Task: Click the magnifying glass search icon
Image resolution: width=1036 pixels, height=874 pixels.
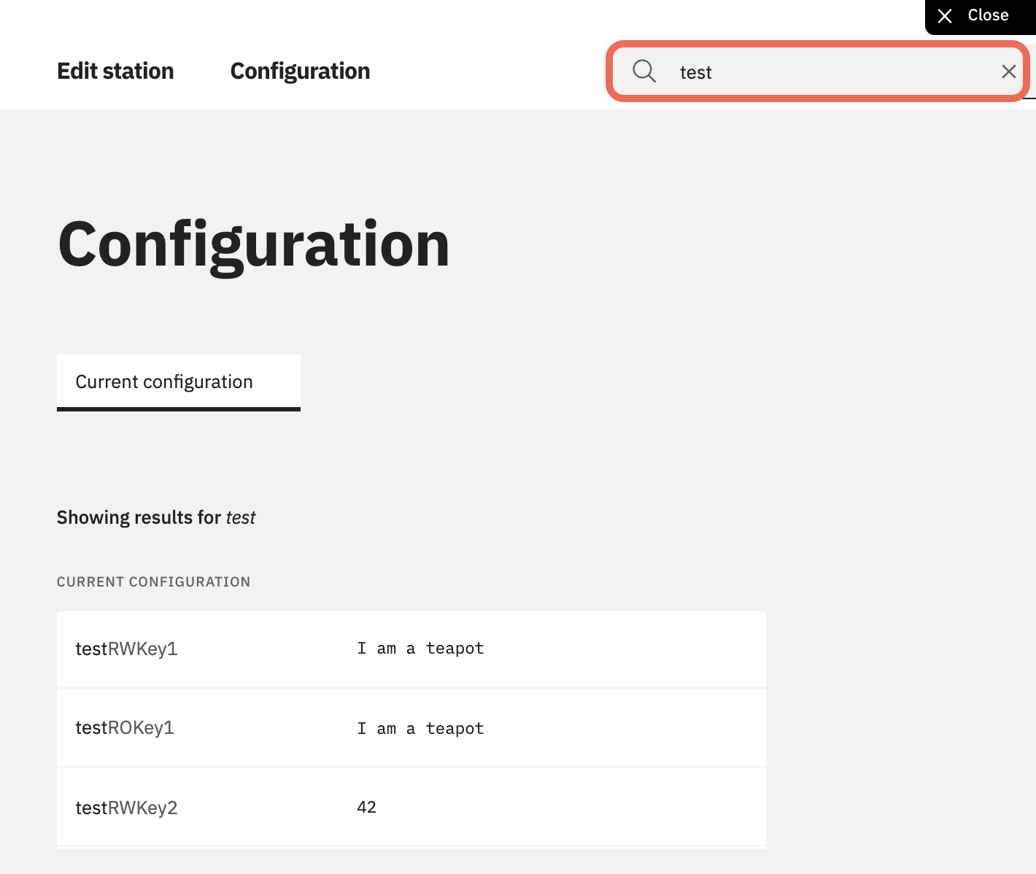Action: coord(644,71)
